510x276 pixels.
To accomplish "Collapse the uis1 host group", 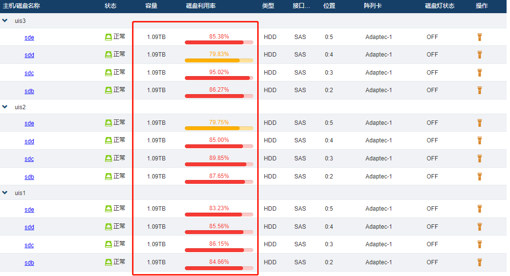I will coord(5,193).
